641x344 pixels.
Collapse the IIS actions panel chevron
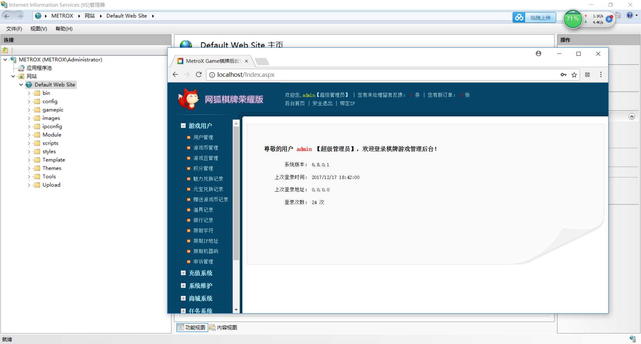[x=632, y=117]
